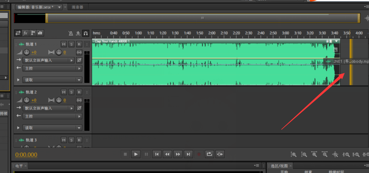Viewport: 369px width, 173px height.
Task: Open 读取 automation mode dropdown on 轨道 2
Action: tap(52, 128)
